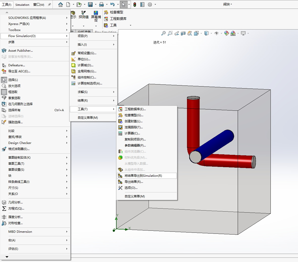Click the Open file folder icon
The width and height of the screenshot is (298, 262).
[79, 5]
